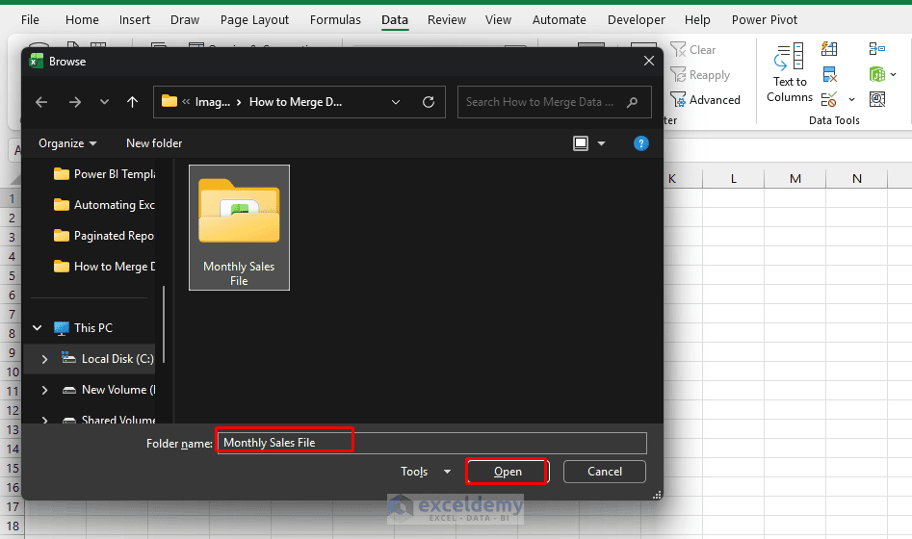Viewport: 912px width, 539px height.
Task: Show hidden breadcrumb path chevrons
Action: [x=186, y=102]
